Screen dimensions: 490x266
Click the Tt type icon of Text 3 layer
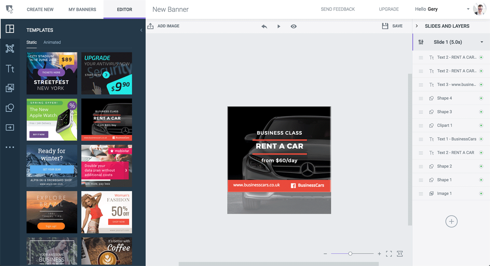tap(432, 85)
